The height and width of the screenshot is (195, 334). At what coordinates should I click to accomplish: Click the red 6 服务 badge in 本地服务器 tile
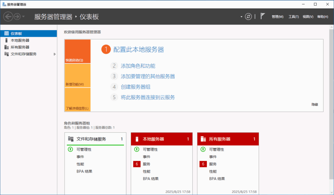tap(137, 164)
